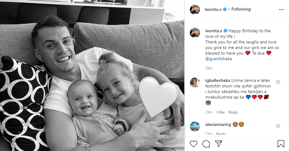The width and height of the screenshot is (289, 151).
Task: Reply to igballexhaka's comment
Action: (x=233, y=112)
